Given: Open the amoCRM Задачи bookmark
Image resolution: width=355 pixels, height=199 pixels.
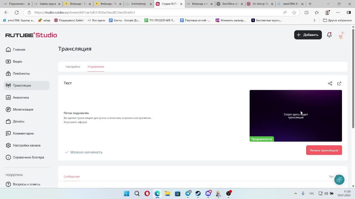Looking at the screenshot, I should (x=19, y=20).
